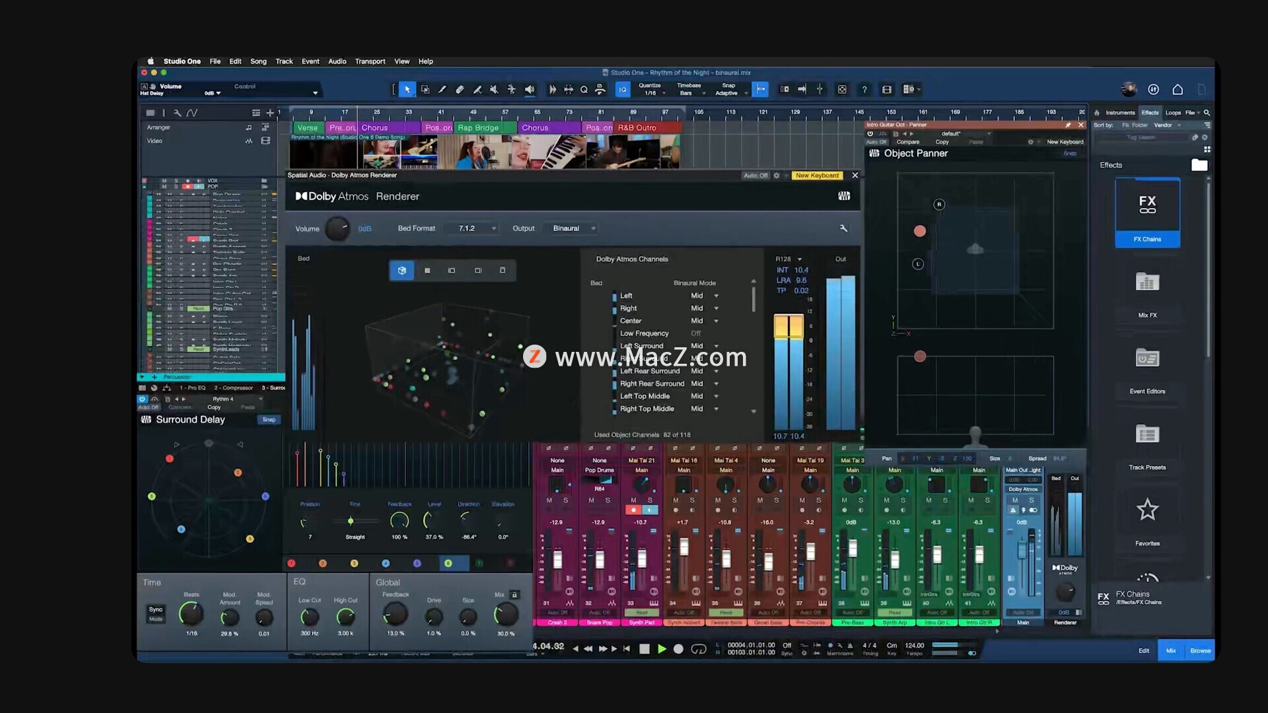The height and width of the screenshot is (713, 1268).
Task: Open the help question mark icon
Action: pyautogui.click(x=864, y=90)
